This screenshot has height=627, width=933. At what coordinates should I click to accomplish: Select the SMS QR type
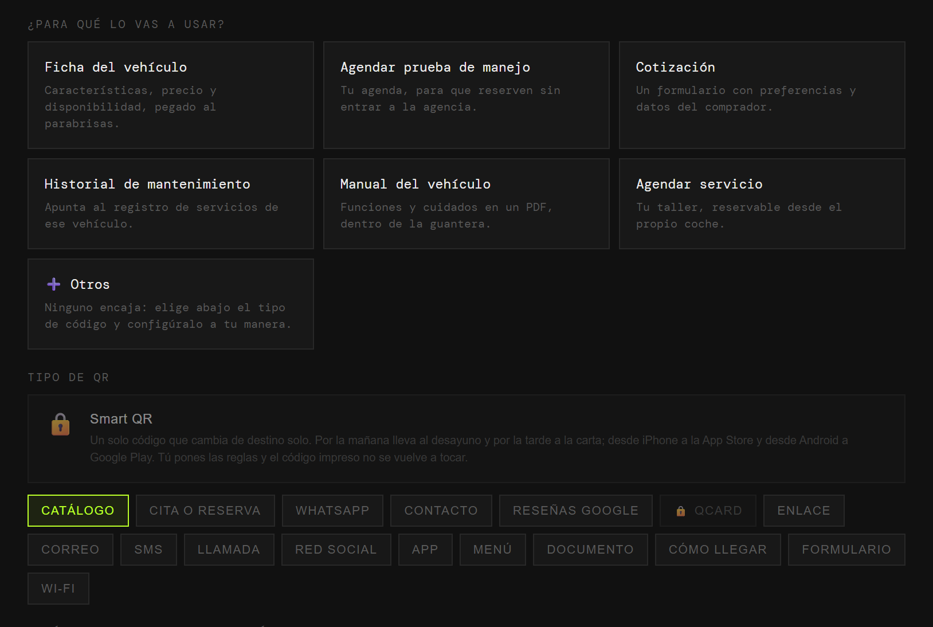(x=148, y=550)
